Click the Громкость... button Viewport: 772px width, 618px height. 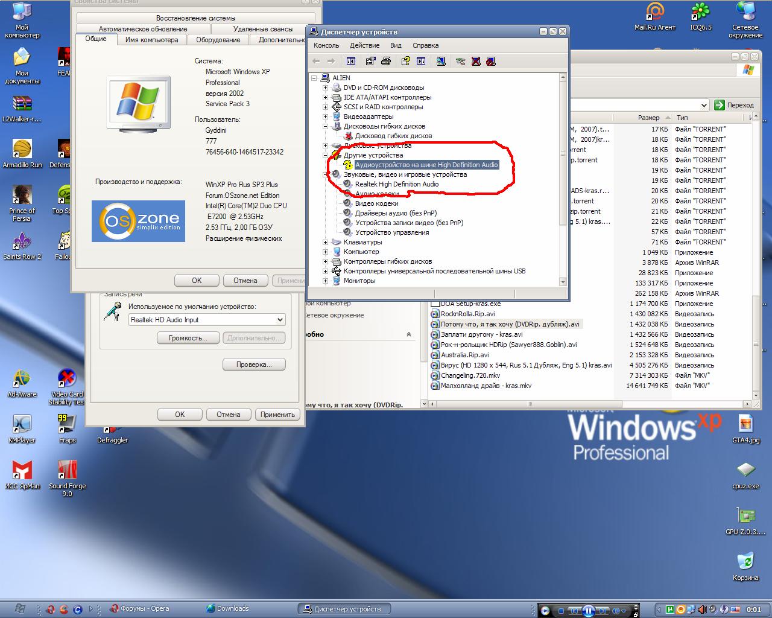tap(188, 338)
